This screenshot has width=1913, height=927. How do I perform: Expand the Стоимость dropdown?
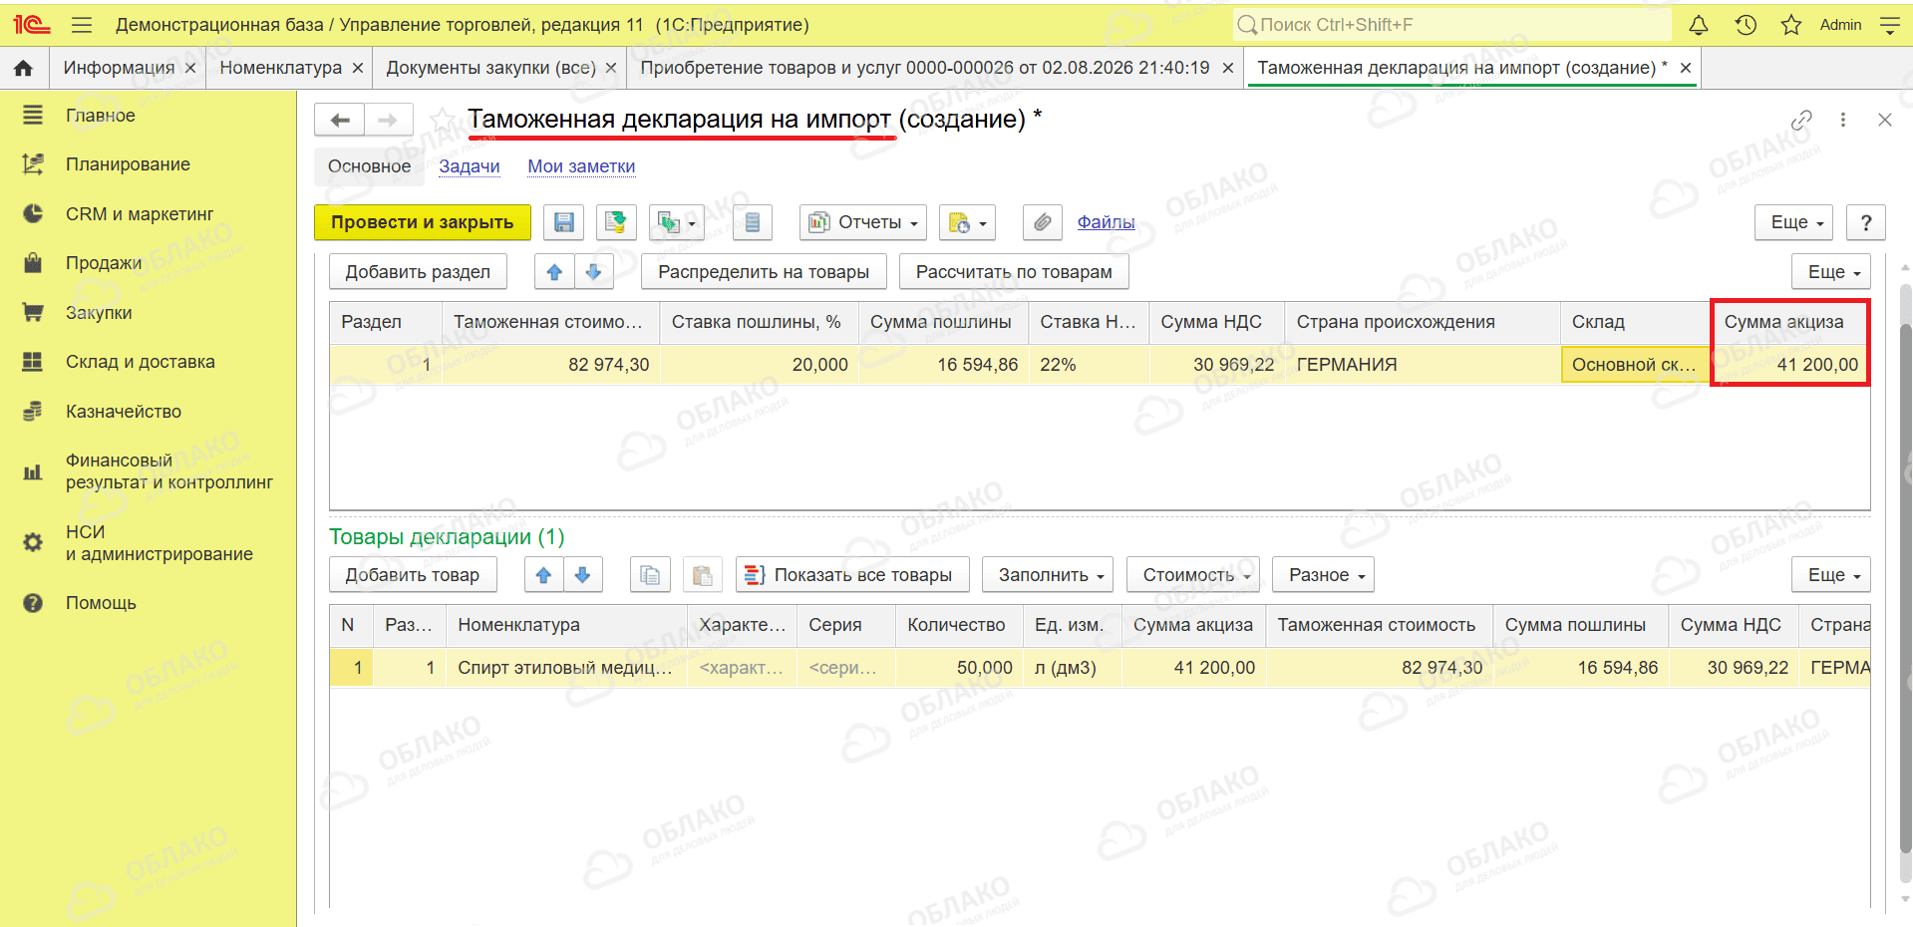tap(1195, 575)
